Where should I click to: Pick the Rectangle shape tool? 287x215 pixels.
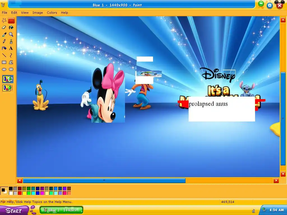[x=4, y=62]
